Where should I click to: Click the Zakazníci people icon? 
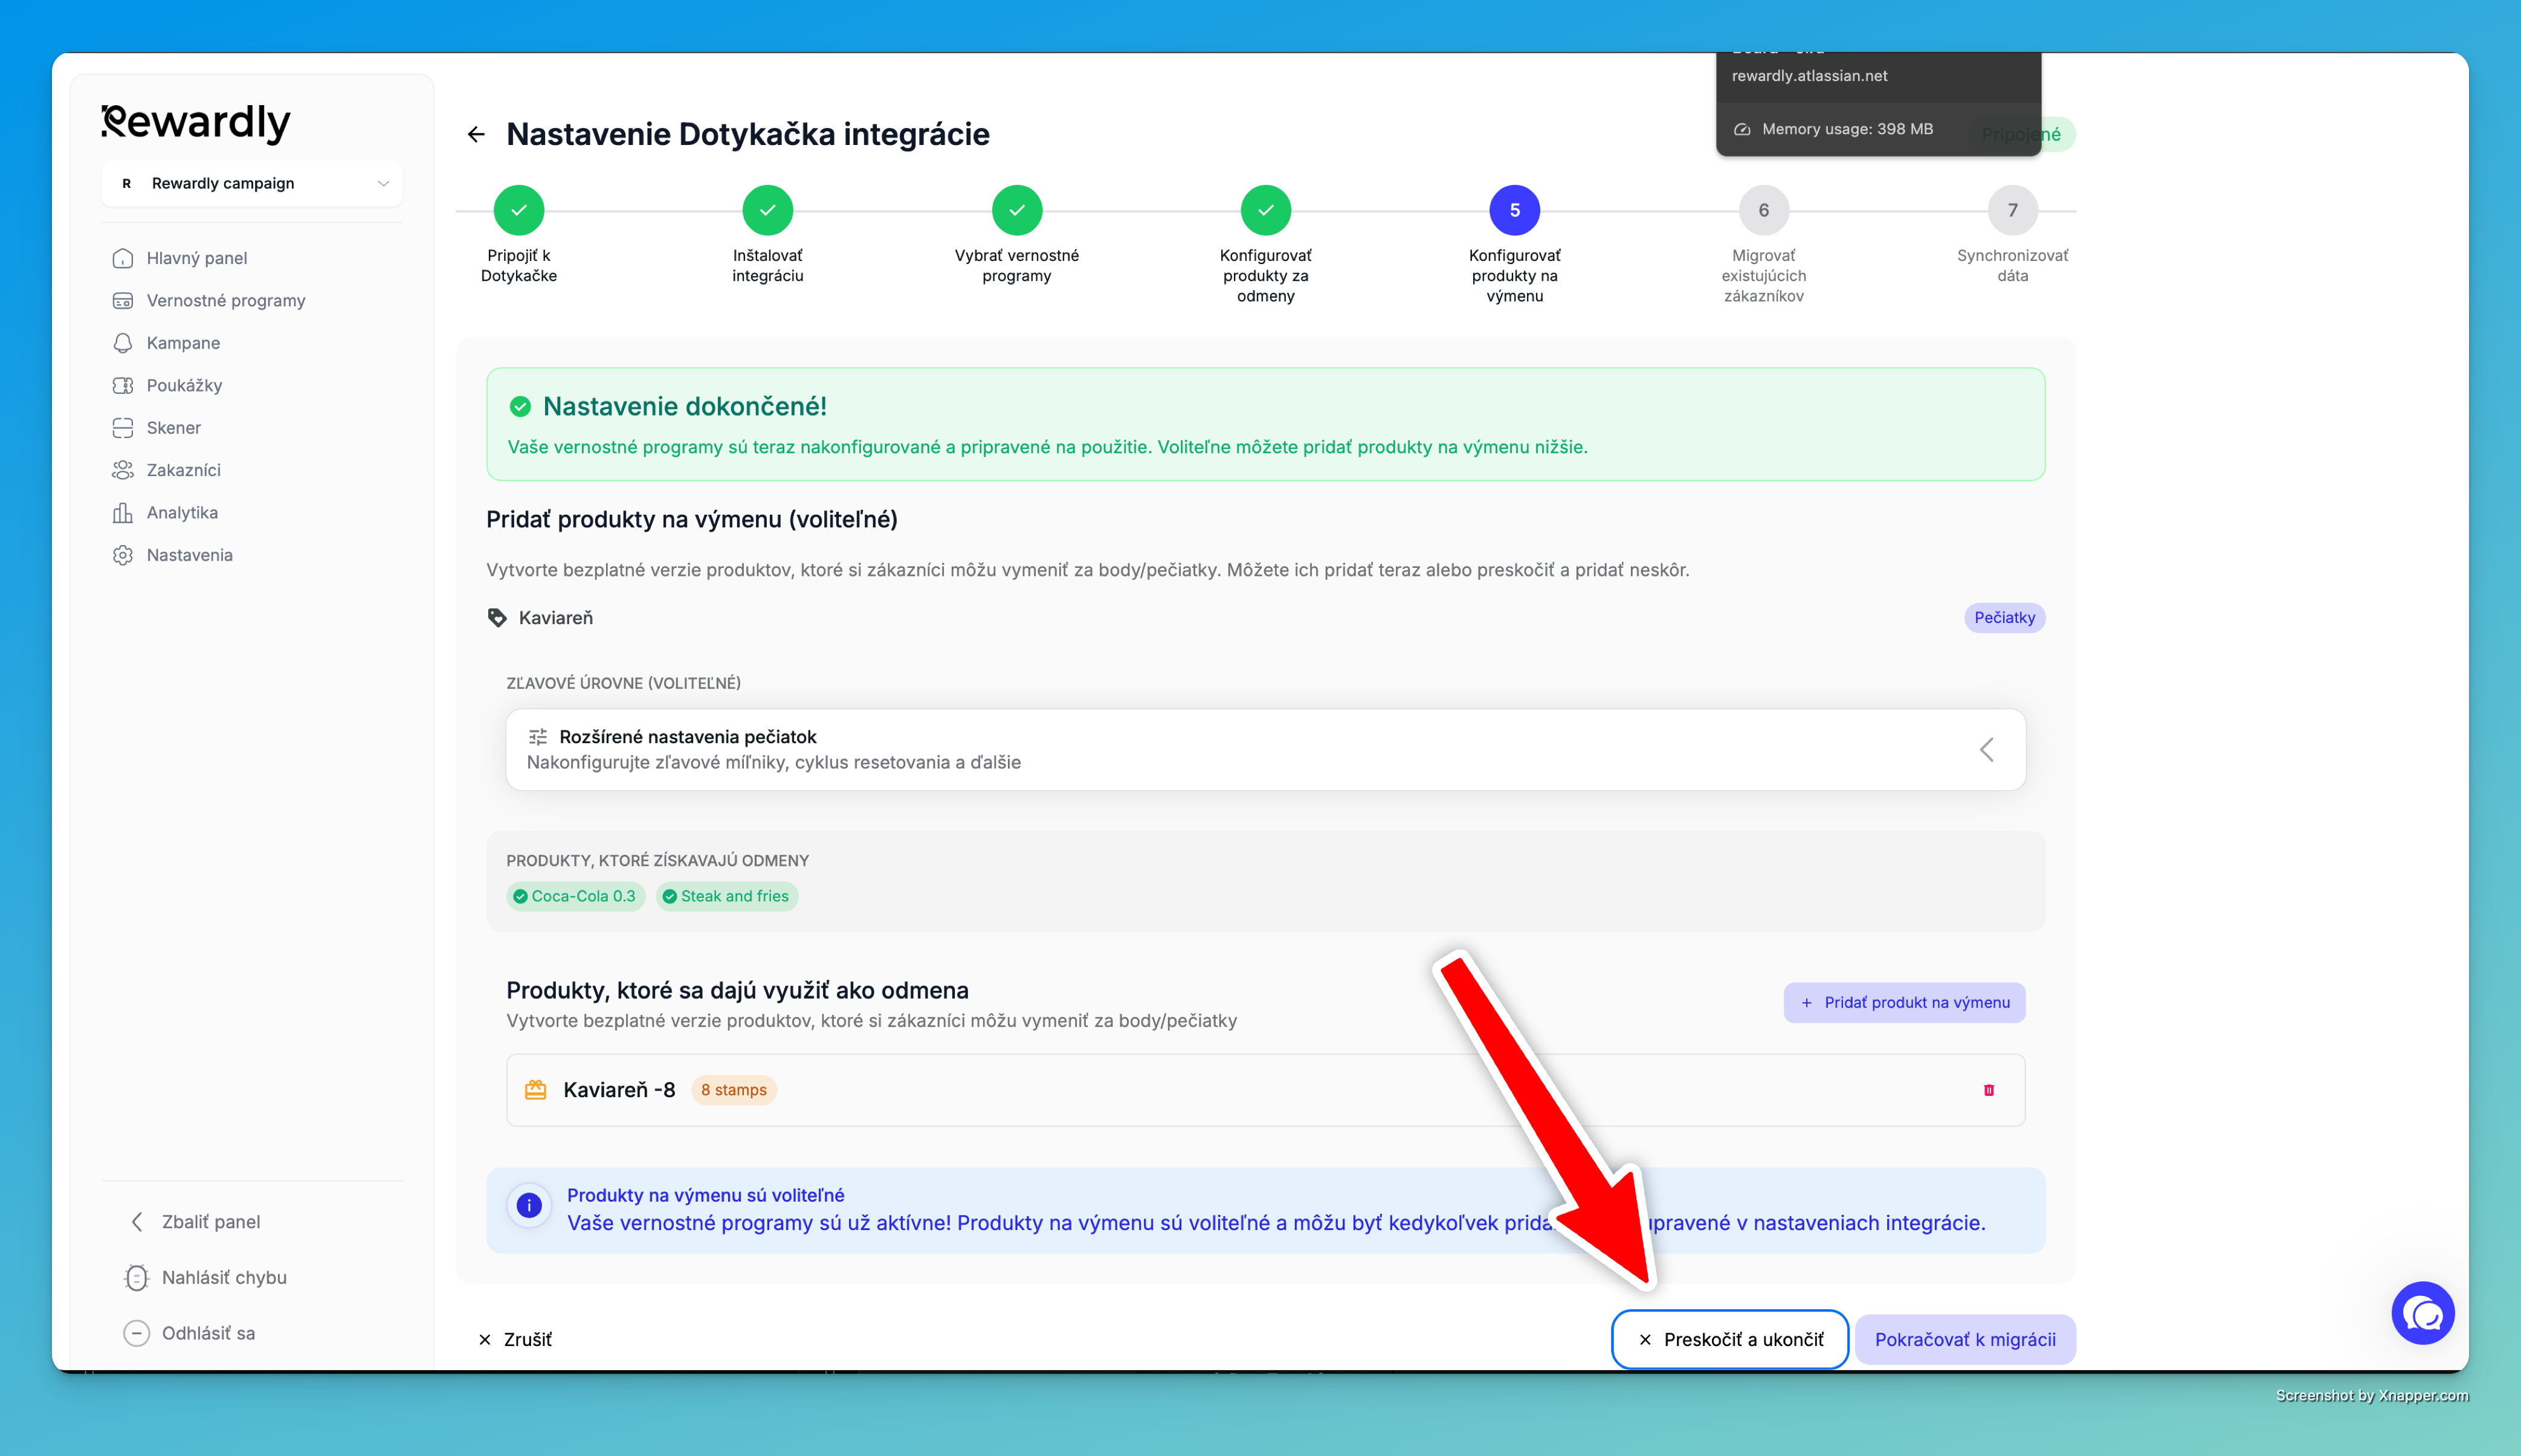[x=123, y=470]
